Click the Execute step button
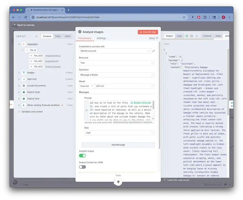Viewport: 243px width, 200px height. tap(148, 32)
